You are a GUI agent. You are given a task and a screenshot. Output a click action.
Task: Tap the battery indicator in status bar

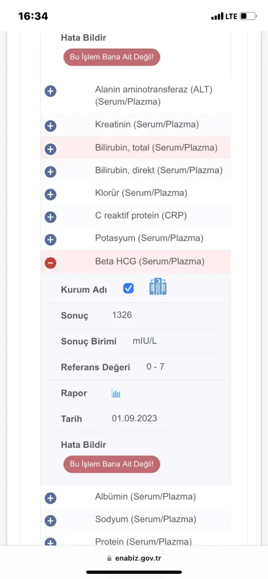(x=248, y=16)
